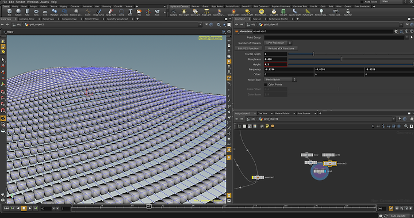Screen dimensions: 414x218
Task: Open the File menu
Action: tap(5, 2)
